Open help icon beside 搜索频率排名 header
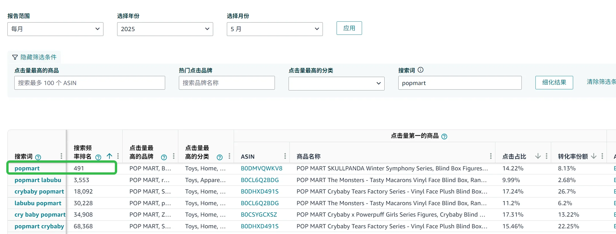Image resolution: width=616 pixels, height=234 pixels. (x=98, y=157)
